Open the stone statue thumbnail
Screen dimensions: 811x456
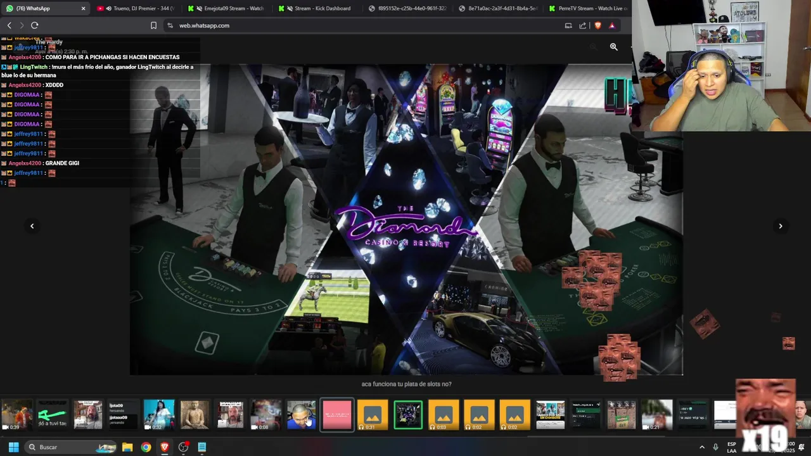point(194,415)
